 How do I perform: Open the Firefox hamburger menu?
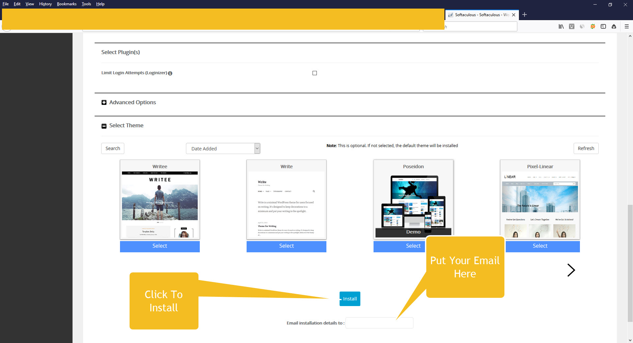(x=627, y=27)
